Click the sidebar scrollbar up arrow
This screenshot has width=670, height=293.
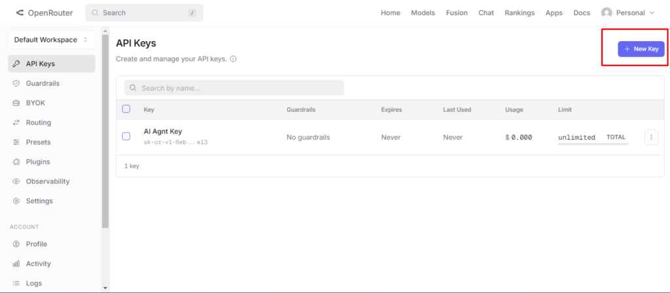pos(105,30)
